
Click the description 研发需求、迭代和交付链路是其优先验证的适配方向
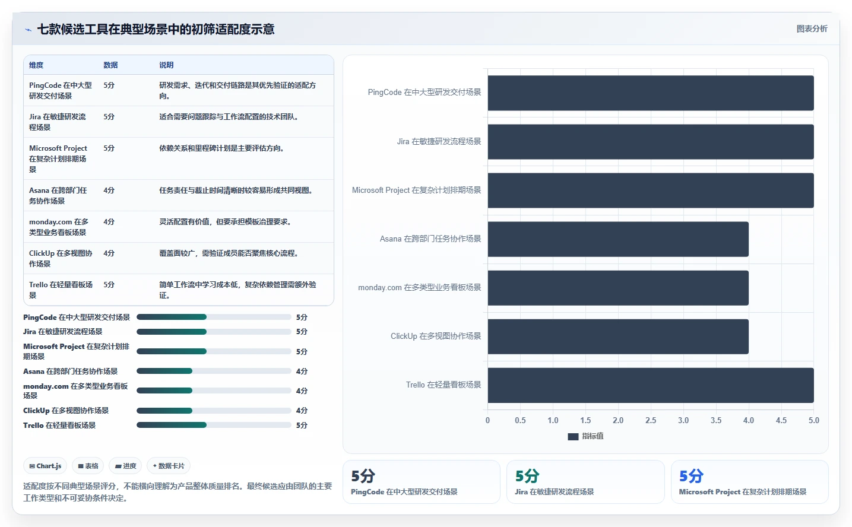pyautogui.click(x=237, y=90)
